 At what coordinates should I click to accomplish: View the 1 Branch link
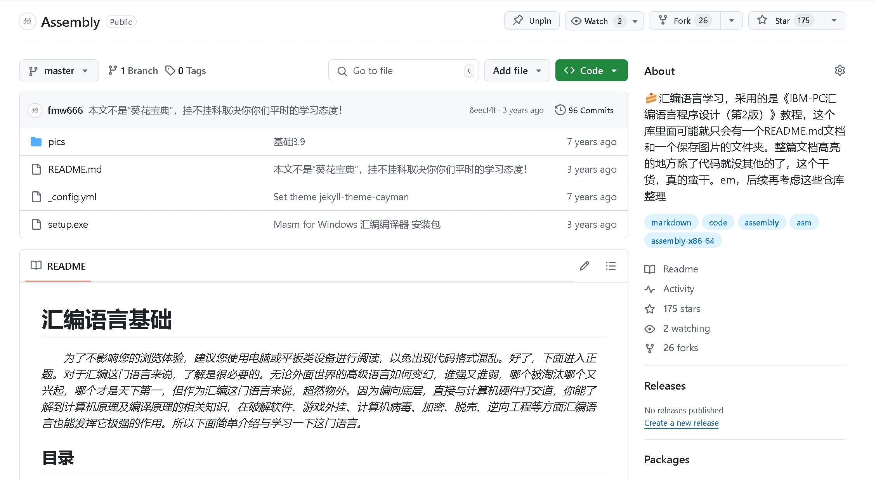133,71
